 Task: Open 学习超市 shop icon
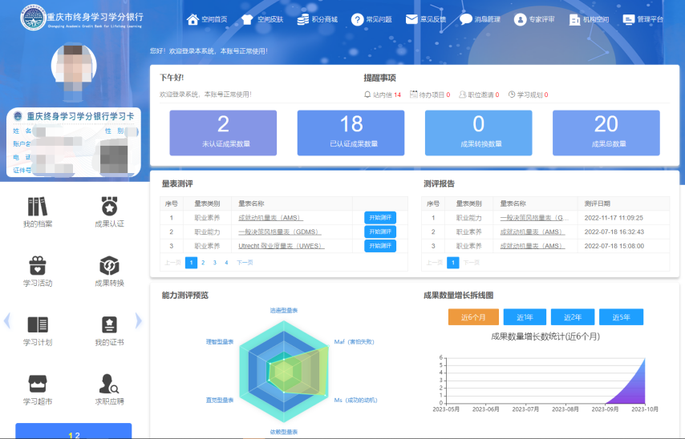[38, 383]
